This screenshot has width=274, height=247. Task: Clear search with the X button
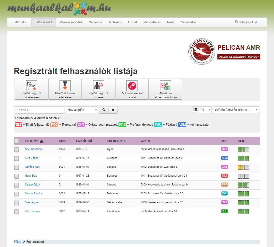tap(113, 110)
